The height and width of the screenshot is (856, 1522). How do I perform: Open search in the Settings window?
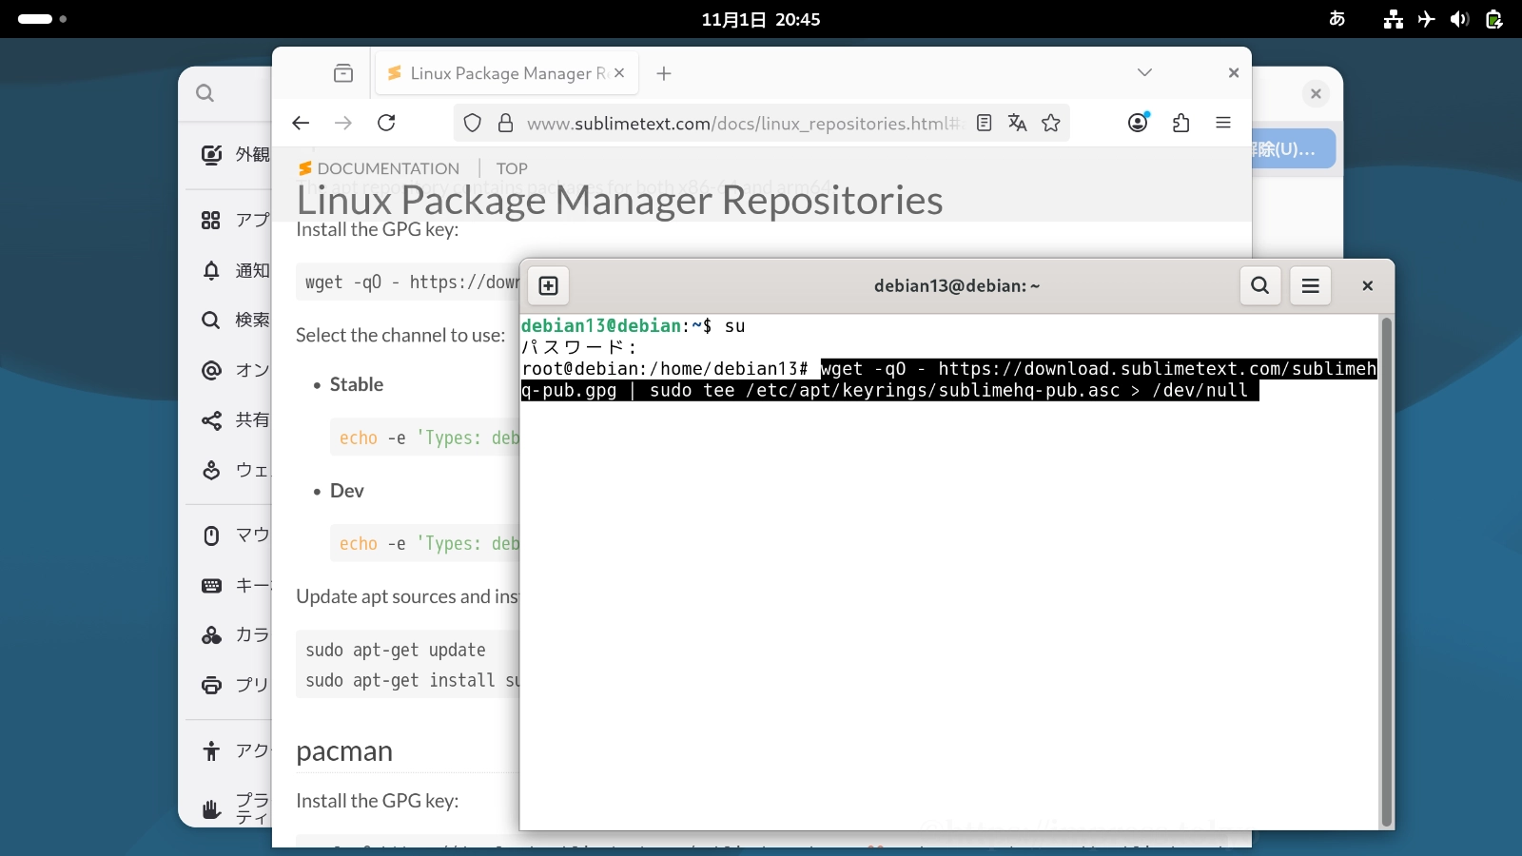(205, 93)
